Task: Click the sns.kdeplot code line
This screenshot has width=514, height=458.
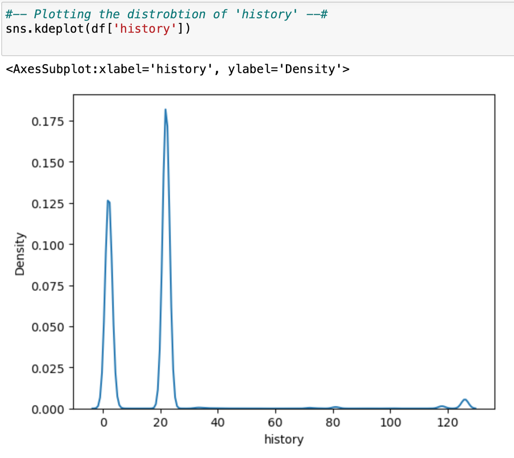Action: pos(98,28)
